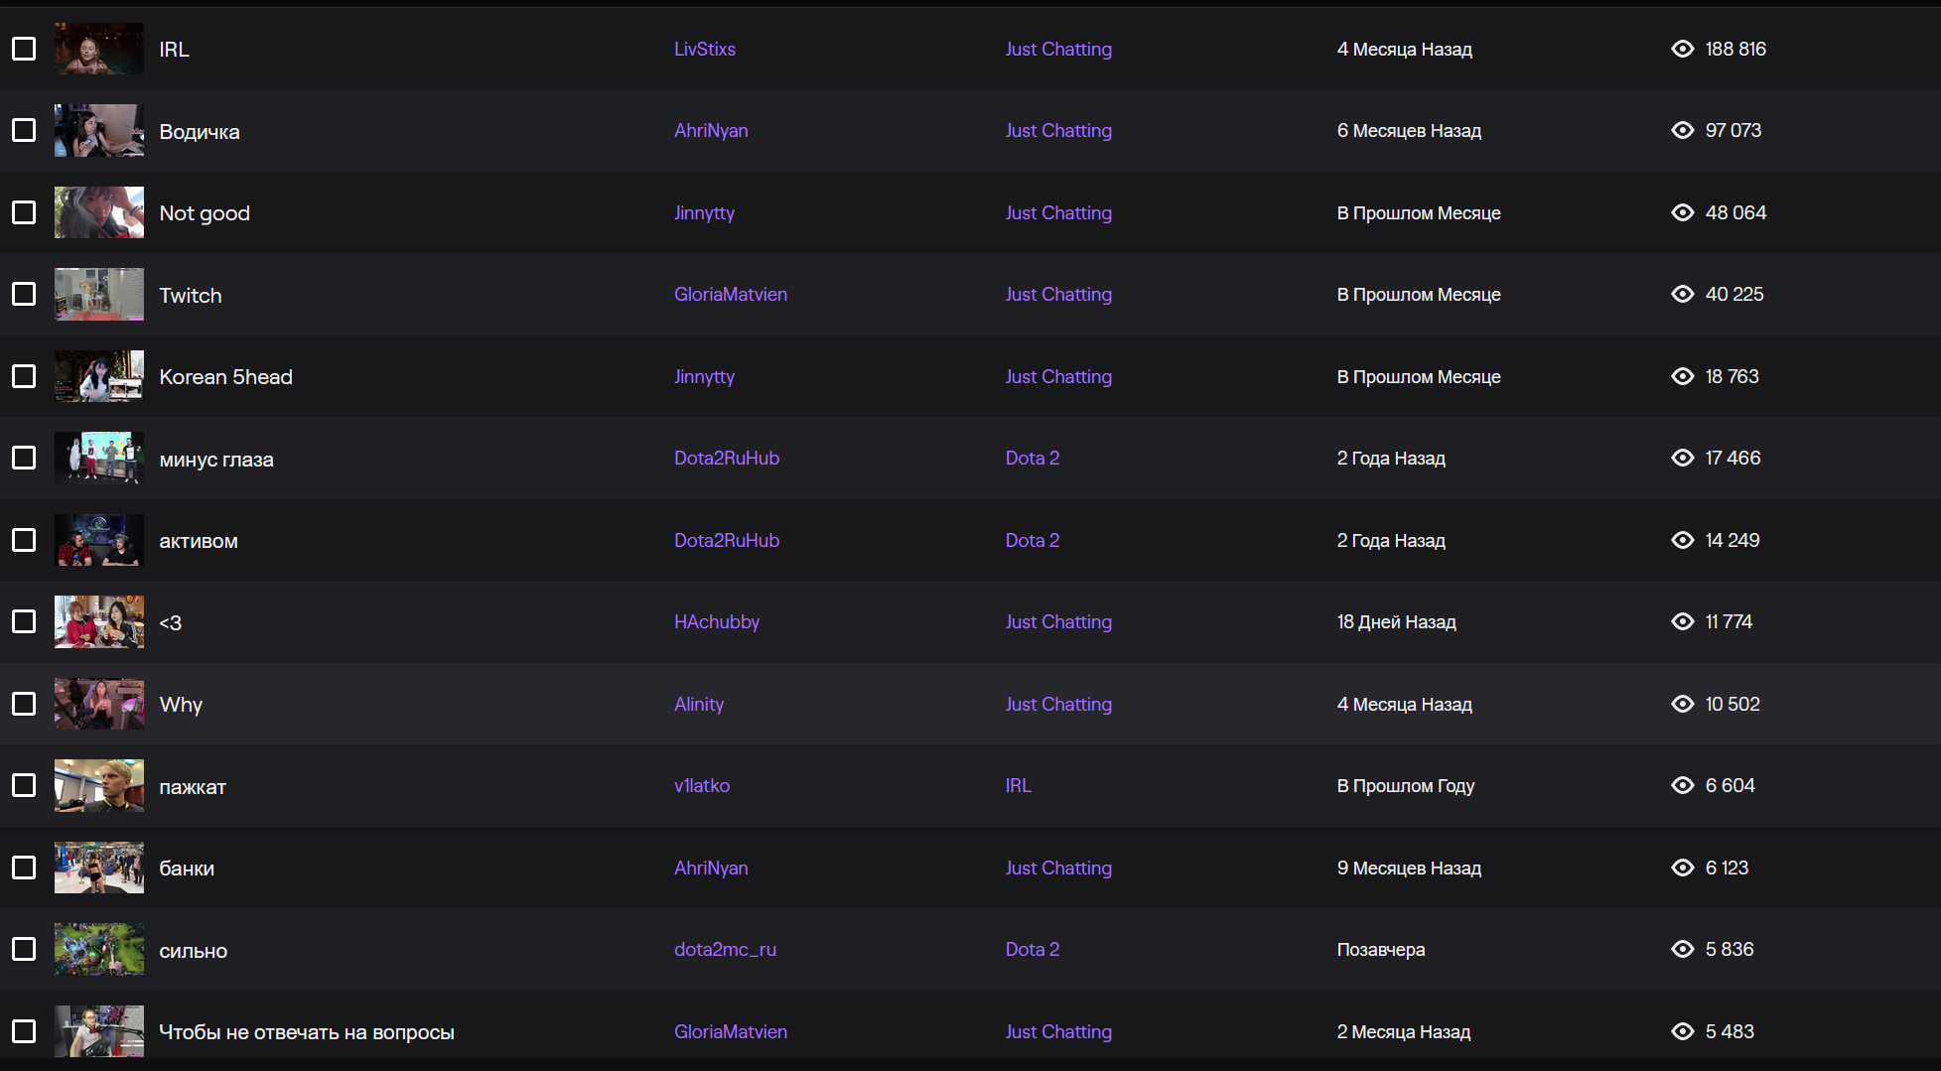Click the eye views icon for IRL clip

pyautogui.click(x=1682, y=49)
